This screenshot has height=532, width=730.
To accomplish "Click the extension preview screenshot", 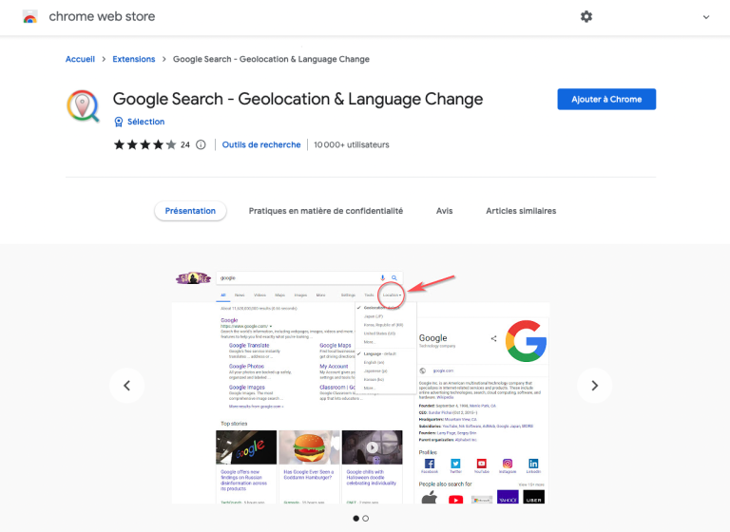I will pos(361,388).
